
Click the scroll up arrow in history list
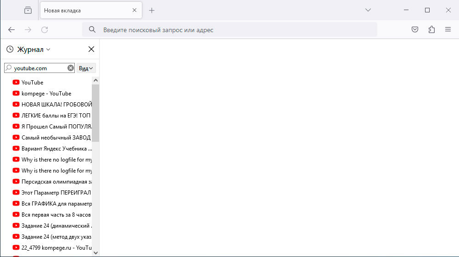pyautogui.click(x=95, y=80)
